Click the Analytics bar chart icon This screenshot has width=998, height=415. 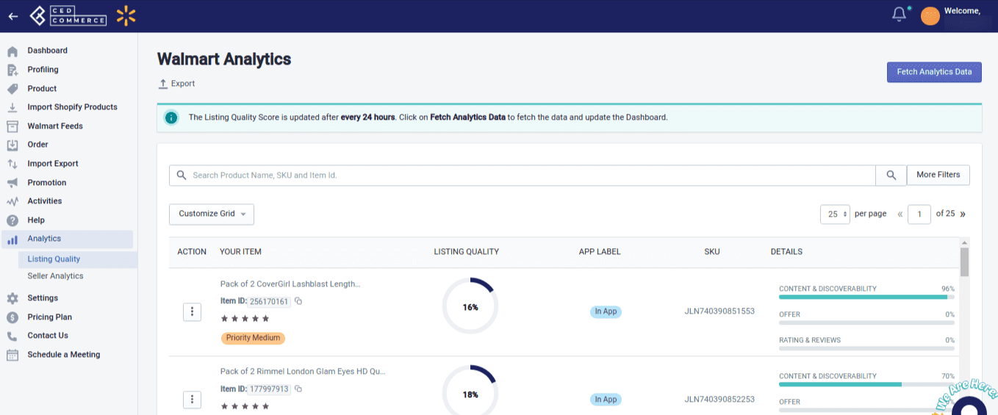tap(12, 239)
